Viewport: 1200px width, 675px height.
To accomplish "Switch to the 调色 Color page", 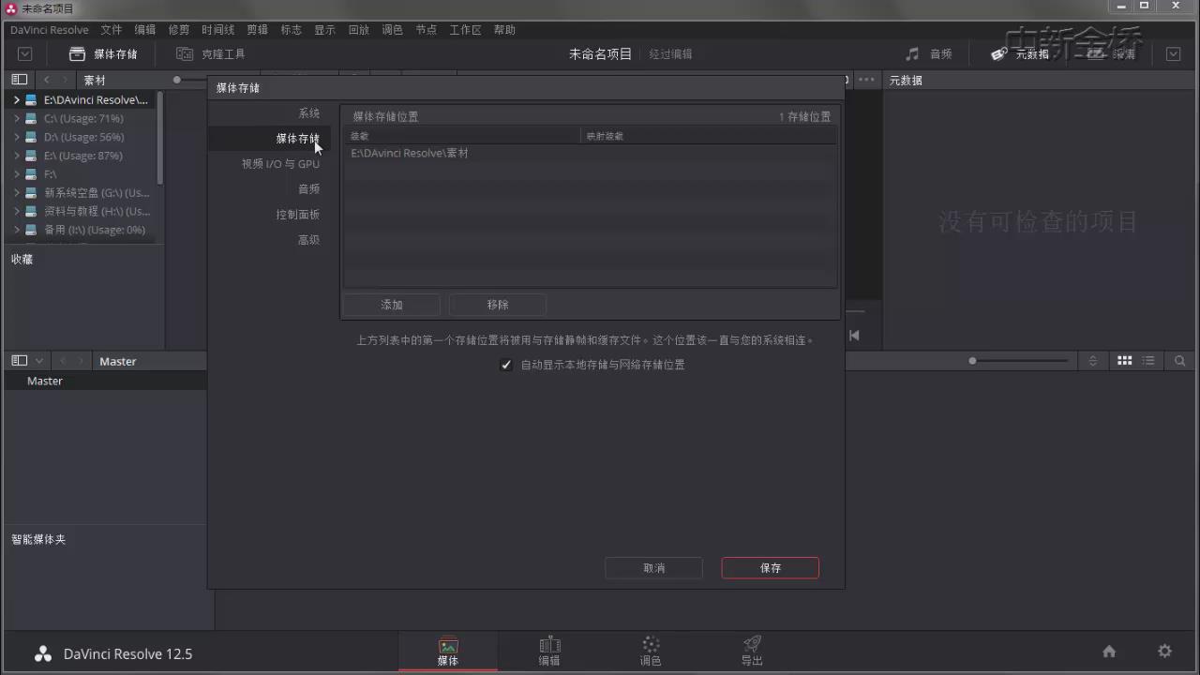I will coord(651,652).
